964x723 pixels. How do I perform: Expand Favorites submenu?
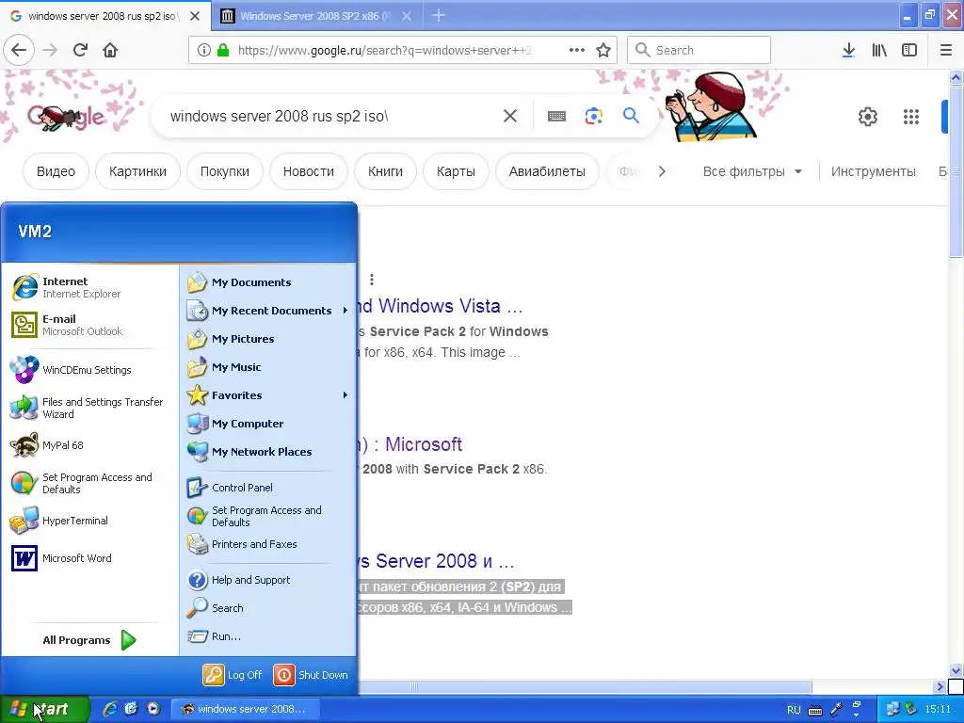268,395
